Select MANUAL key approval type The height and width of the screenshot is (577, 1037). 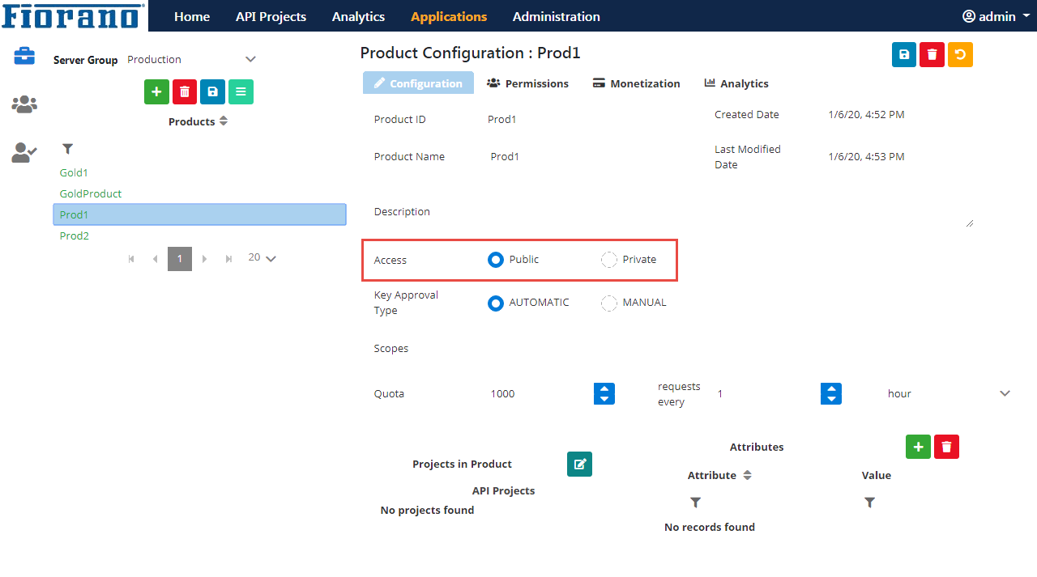coord(609,303)
